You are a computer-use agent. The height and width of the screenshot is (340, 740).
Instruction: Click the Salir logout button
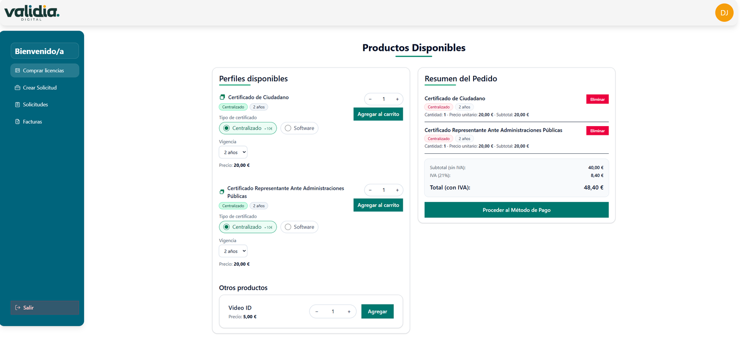click(x=45, y=308)
